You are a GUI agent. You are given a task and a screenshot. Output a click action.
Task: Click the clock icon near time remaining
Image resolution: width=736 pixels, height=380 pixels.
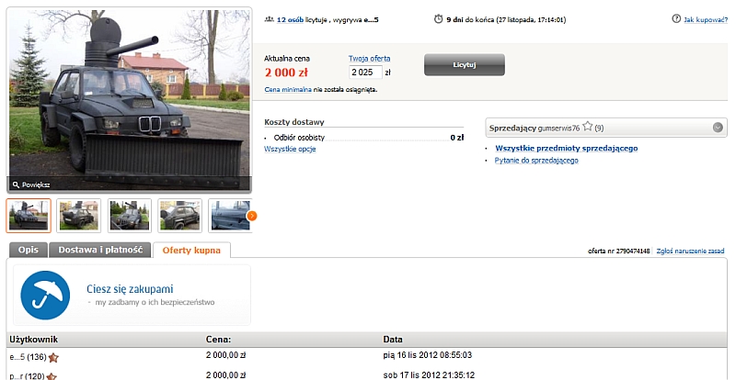439,19
